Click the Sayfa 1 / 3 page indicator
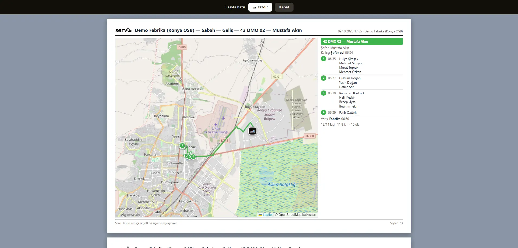 tap(396, 223)
